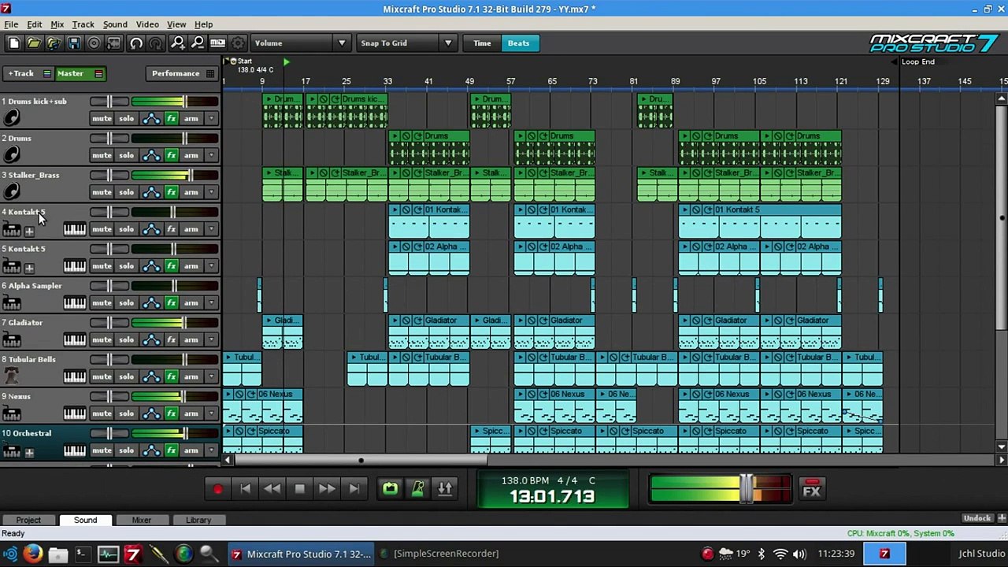Select the 01 Kontakt 5 clip at bar 89
The height and width of the screenshot is (567, 1008).
(760, 222)
